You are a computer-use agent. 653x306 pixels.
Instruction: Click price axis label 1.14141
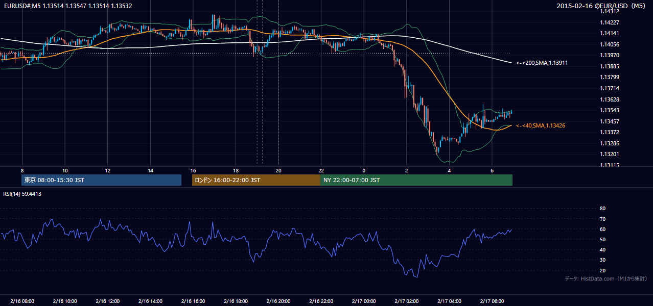coord(610,33)
